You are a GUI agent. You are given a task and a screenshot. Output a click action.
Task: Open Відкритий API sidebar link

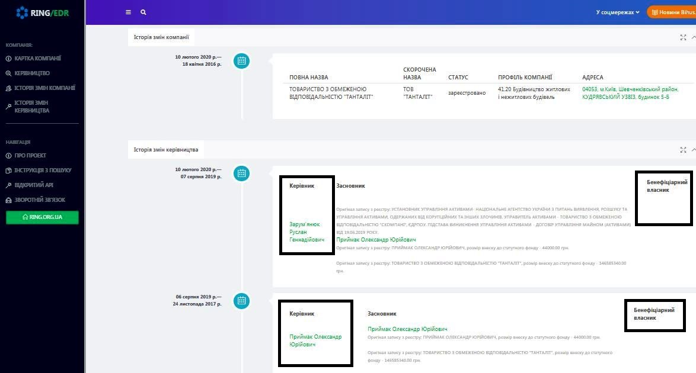pos(33,185)
